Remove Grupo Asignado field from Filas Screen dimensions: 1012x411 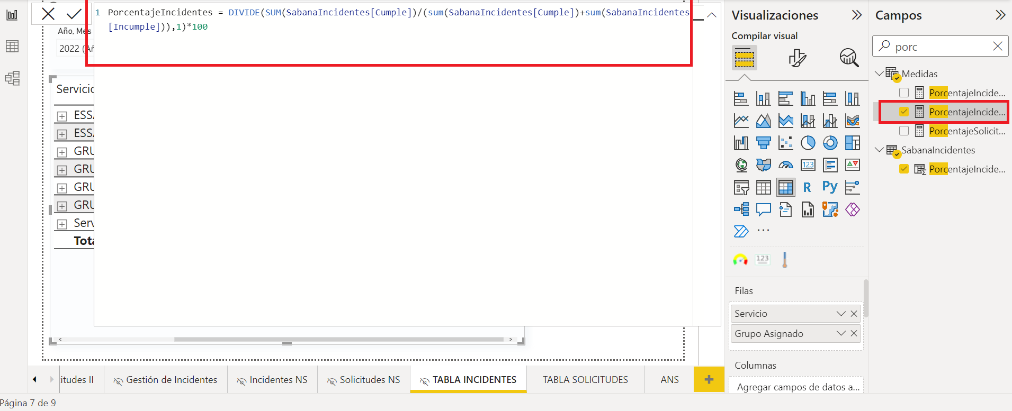(854, 333)
